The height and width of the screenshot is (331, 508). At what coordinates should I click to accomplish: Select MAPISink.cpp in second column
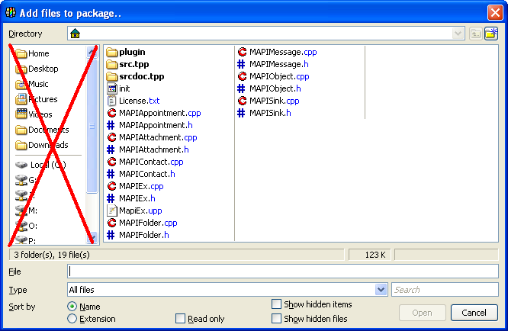274,101
